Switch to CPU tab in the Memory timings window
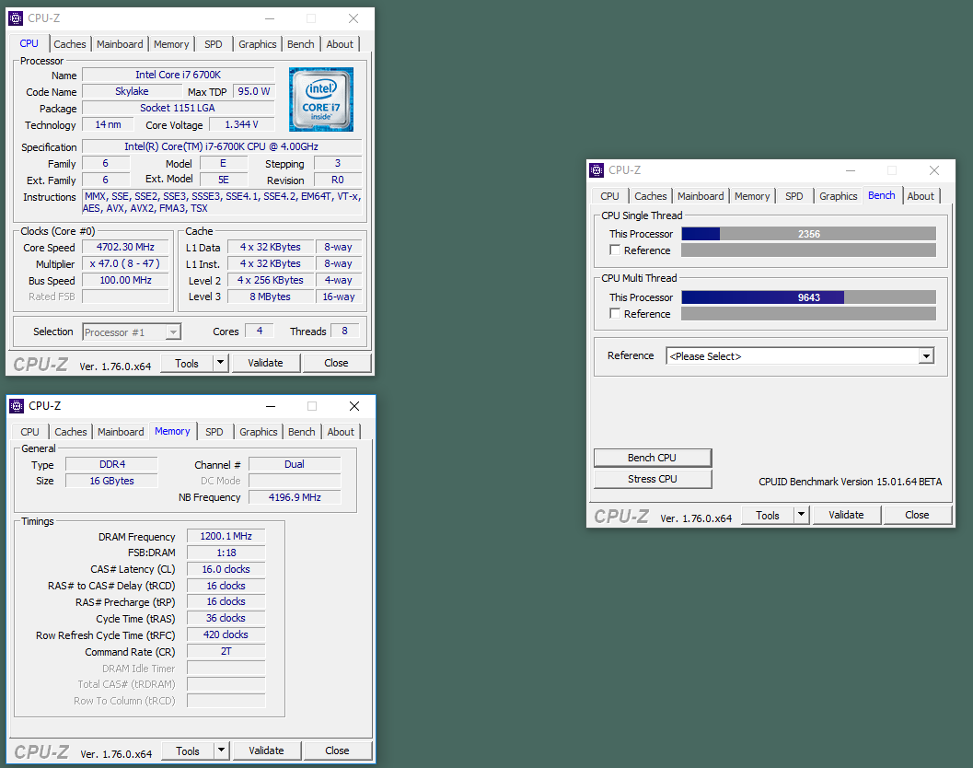Screen dimensions: 973x768 [x=29, y=432]
